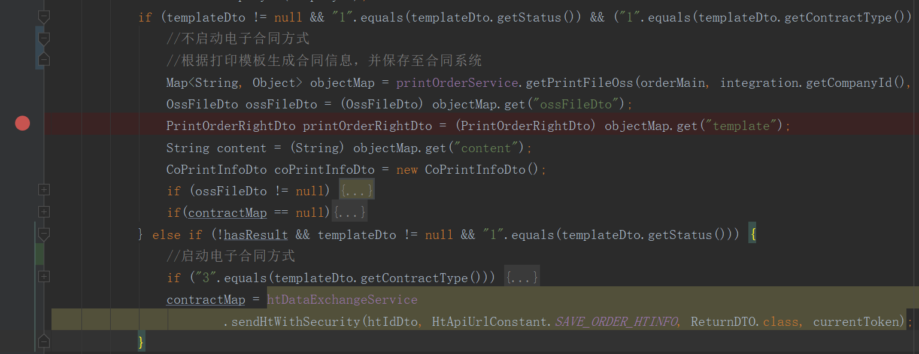
Task: Click the "ossFileDto" string literal
Action: [576, 104]
